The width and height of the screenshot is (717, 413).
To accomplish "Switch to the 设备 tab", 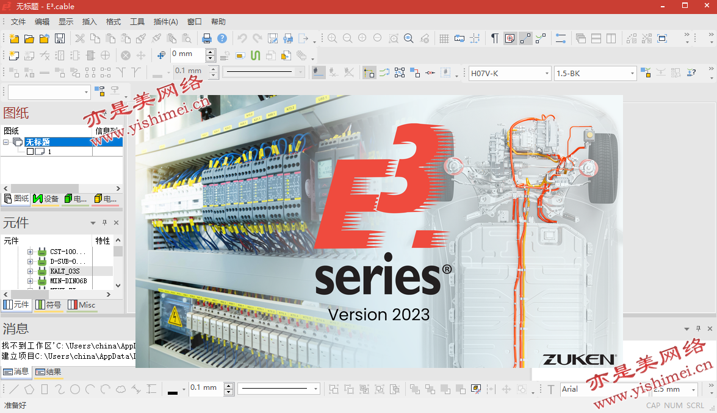I will (46, 199).
